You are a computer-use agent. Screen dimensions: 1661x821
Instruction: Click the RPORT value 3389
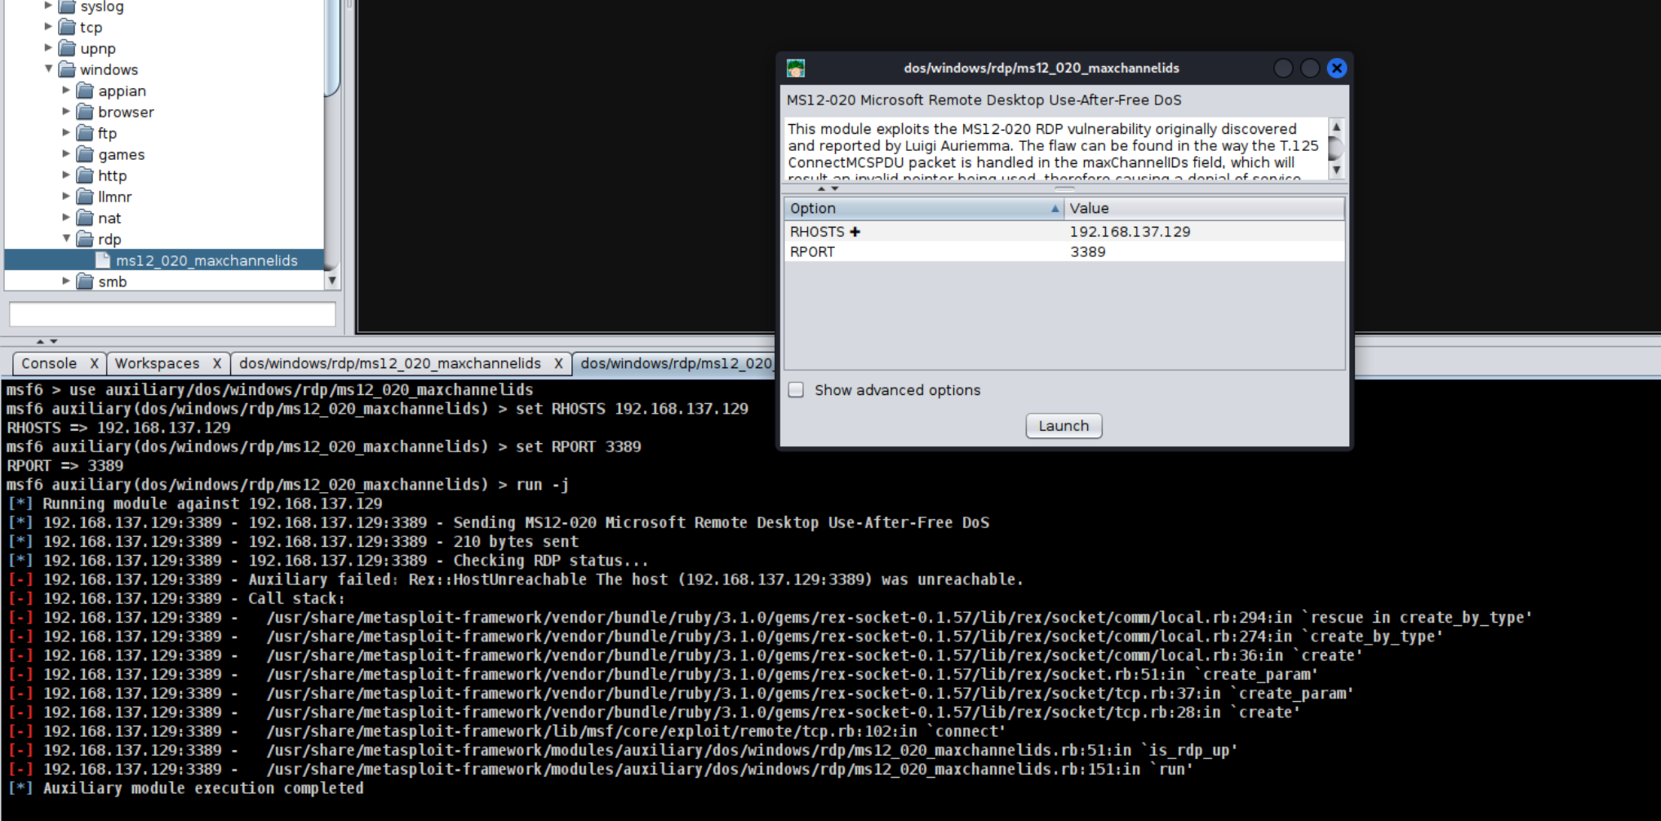(1087, 252)
